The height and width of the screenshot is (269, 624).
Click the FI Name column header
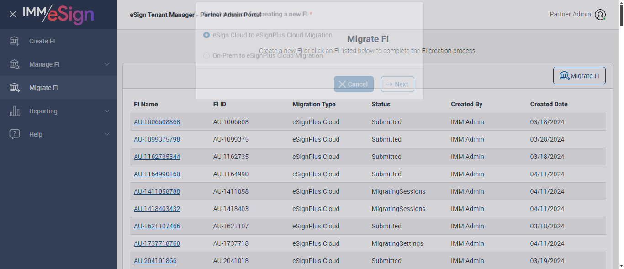pyautogui.click(x=146, y=104)
